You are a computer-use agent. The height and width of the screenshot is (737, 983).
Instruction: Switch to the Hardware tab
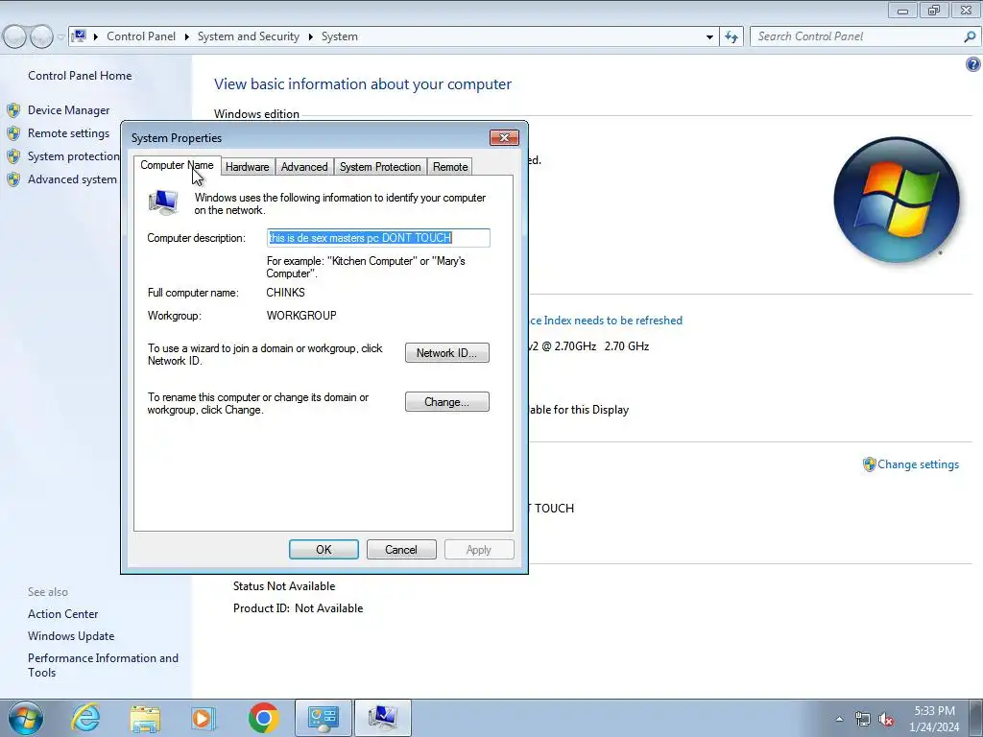(x=247, y=167)
